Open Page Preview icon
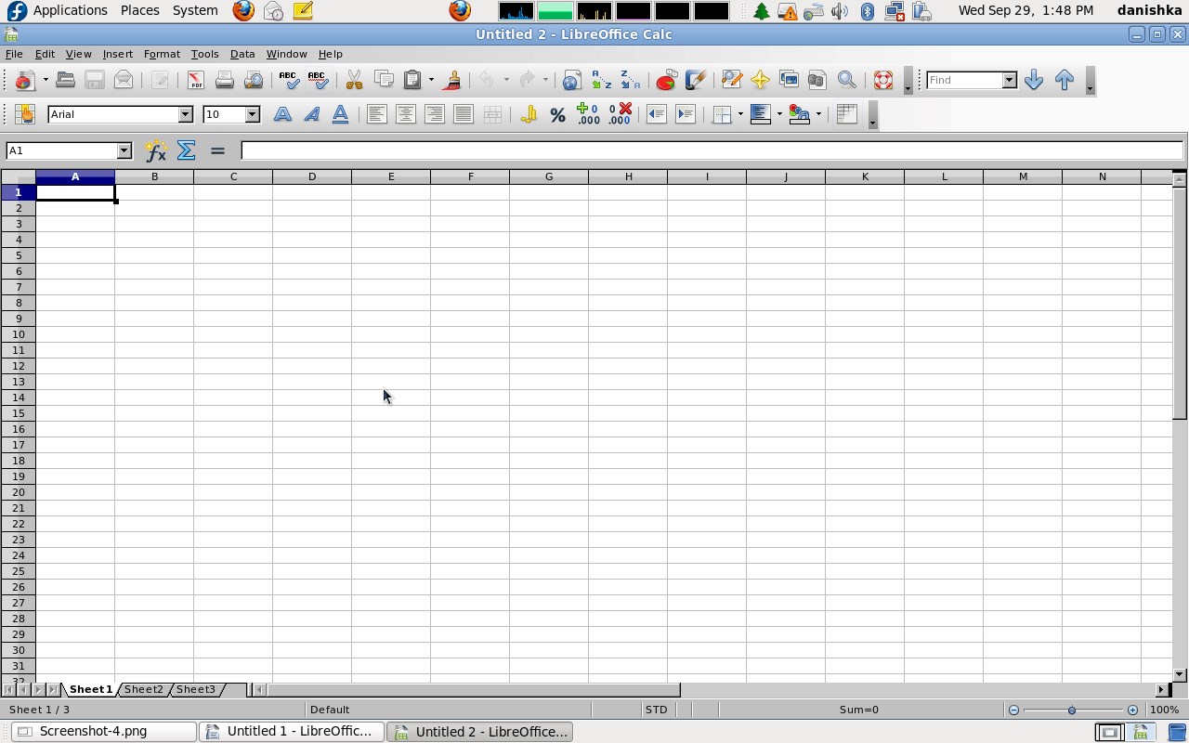The height and width of the screenshot is (743, 1189). 253,80
